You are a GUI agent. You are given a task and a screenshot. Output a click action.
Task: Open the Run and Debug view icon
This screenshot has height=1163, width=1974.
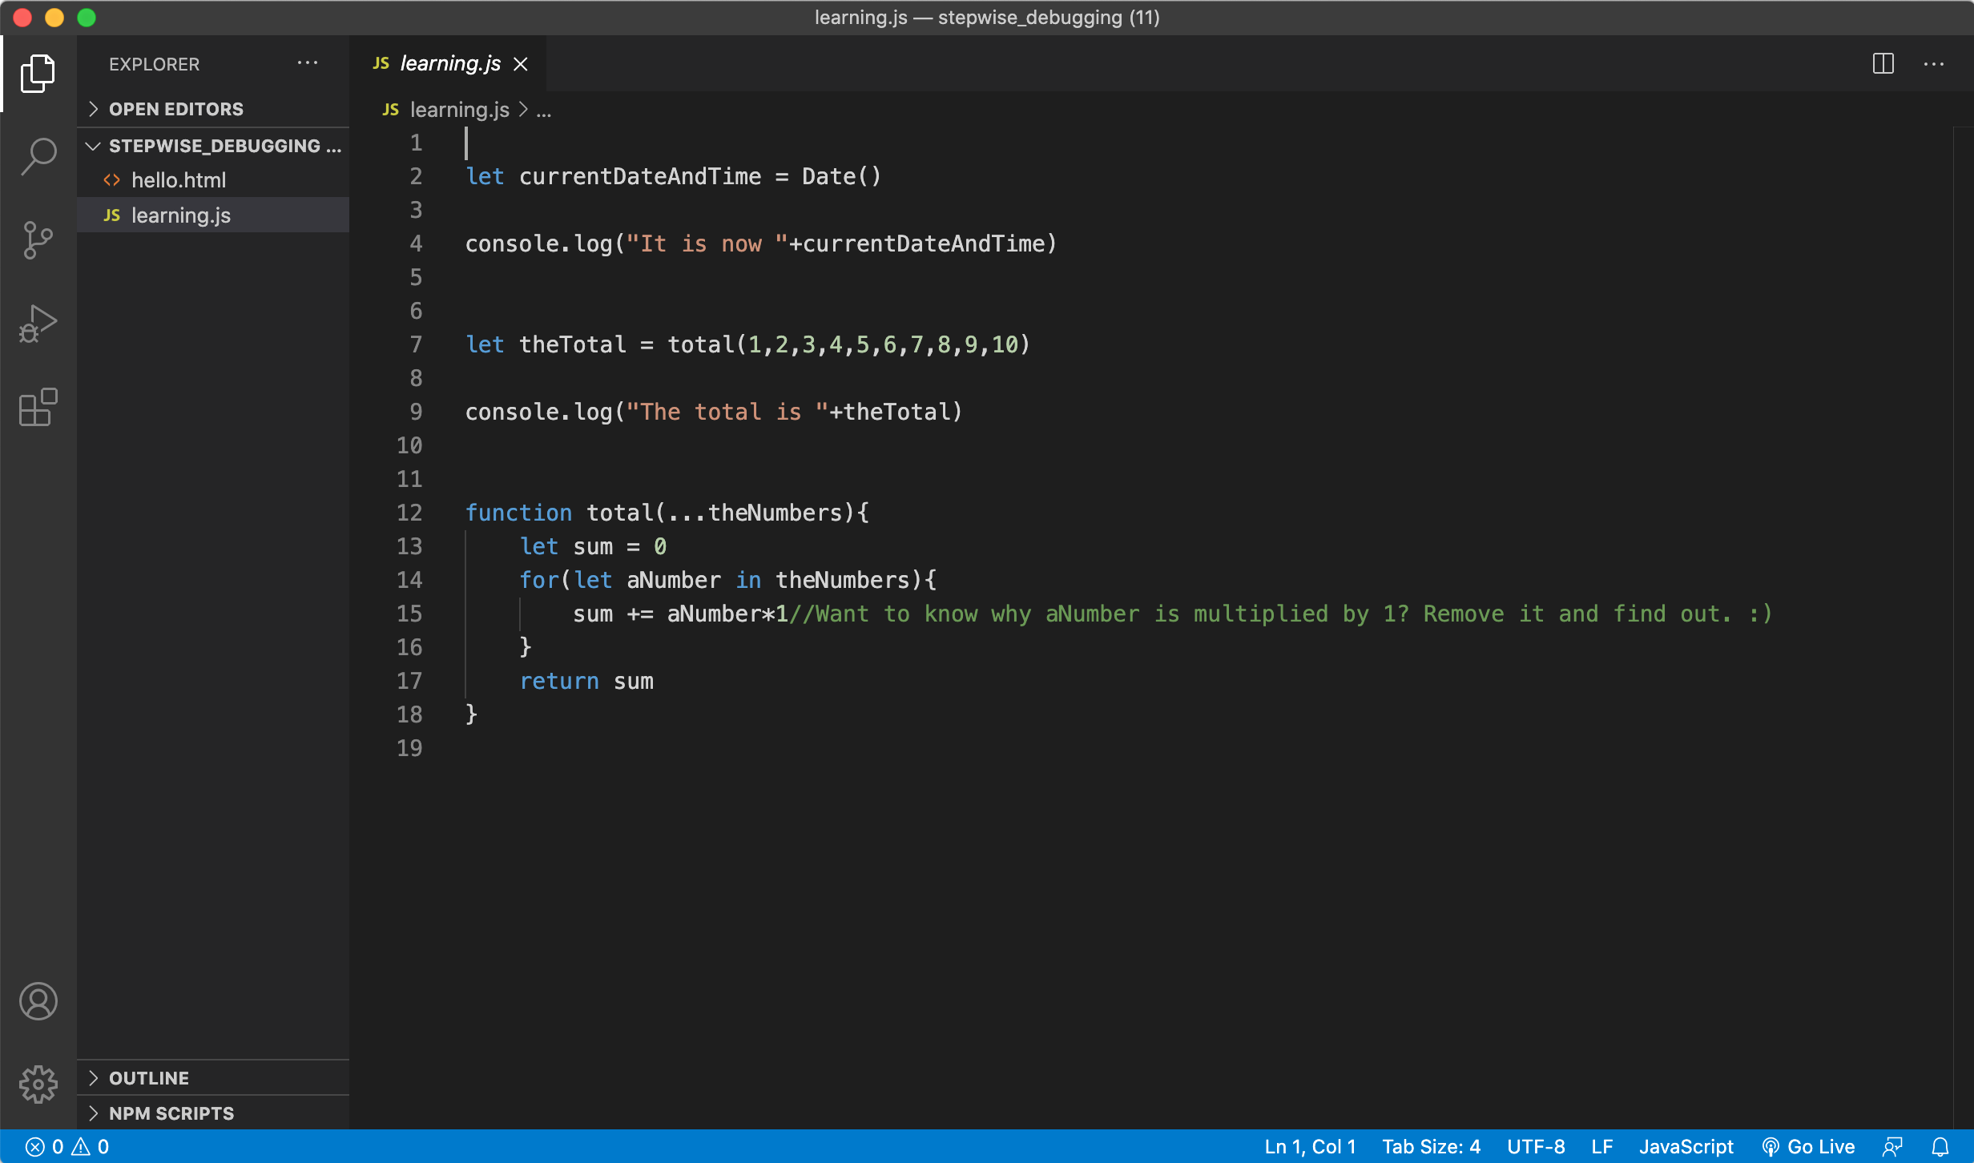(38, 324)
